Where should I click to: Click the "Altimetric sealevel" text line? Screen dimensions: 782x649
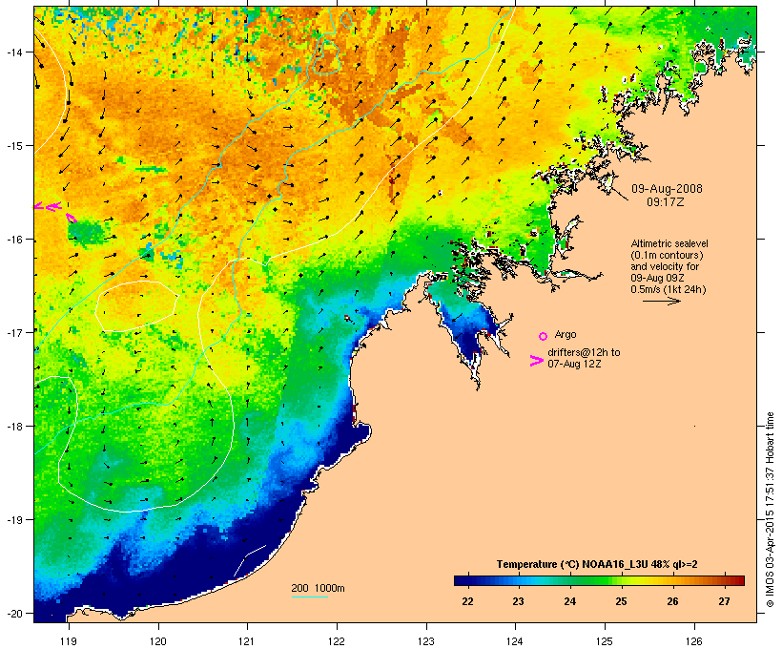pos(669,243)
